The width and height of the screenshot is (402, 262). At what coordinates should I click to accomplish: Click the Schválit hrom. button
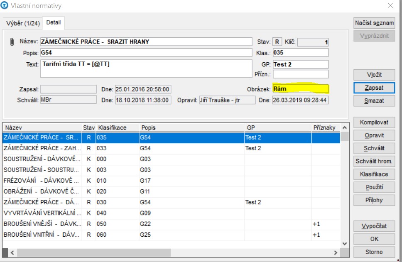click(374, 161)
